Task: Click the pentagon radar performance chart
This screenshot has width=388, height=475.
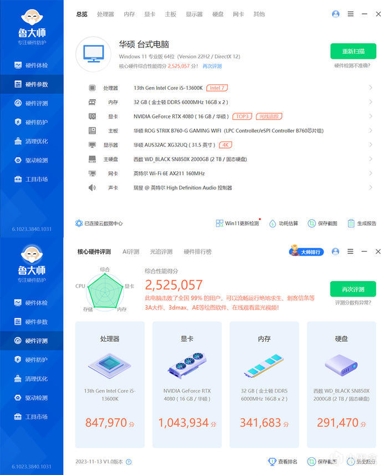Action: 105,292
